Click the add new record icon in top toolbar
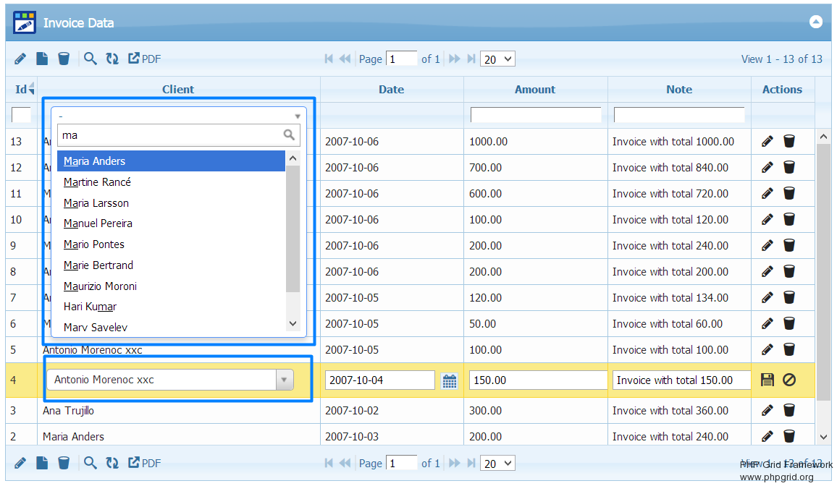This screenshot has height=486, width=837. [42, 59]
